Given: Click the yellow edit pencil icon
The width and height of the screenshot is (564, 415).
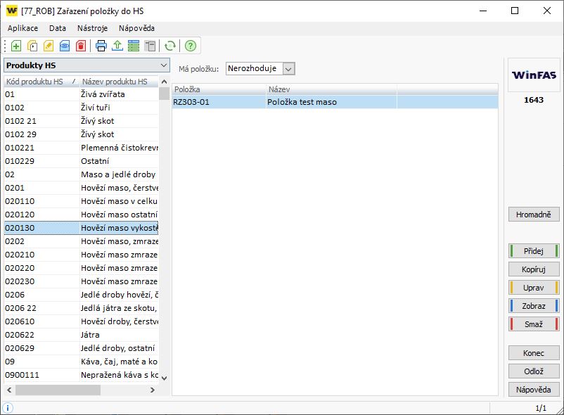Looking at the screenshot, I should 49,46.
